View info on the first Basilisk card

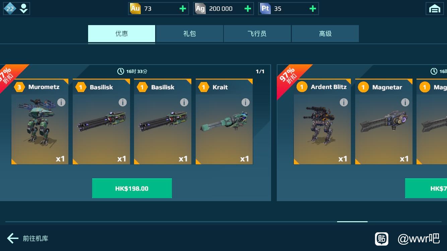(123, 102)
